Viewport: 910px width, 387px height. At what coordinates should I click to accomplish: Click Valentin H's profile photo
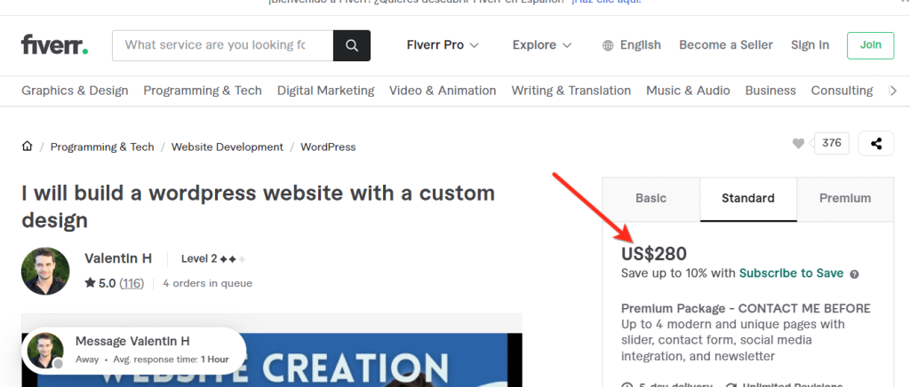[45, 271]
